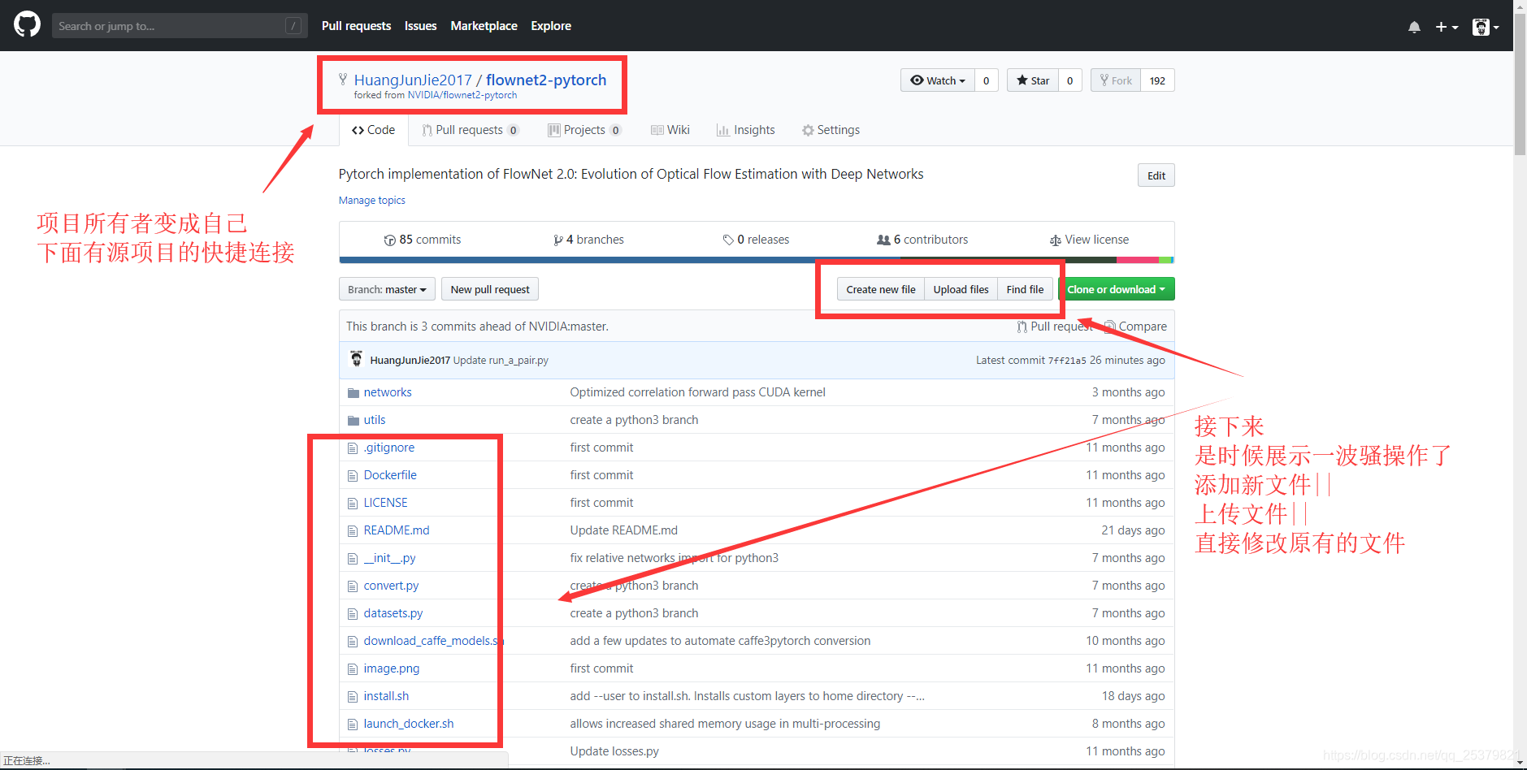Toggle Watch on this repository

point(938,80)
